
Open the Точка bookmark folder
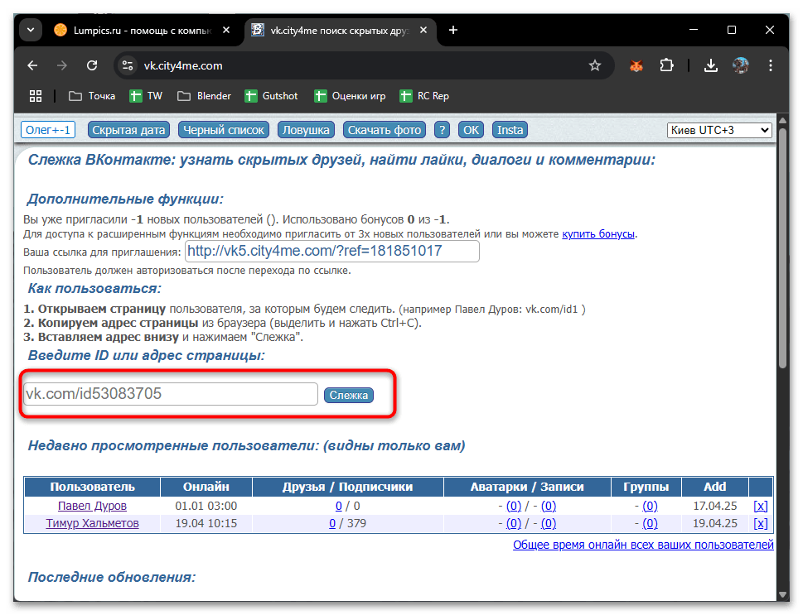[x=92, y=96]
